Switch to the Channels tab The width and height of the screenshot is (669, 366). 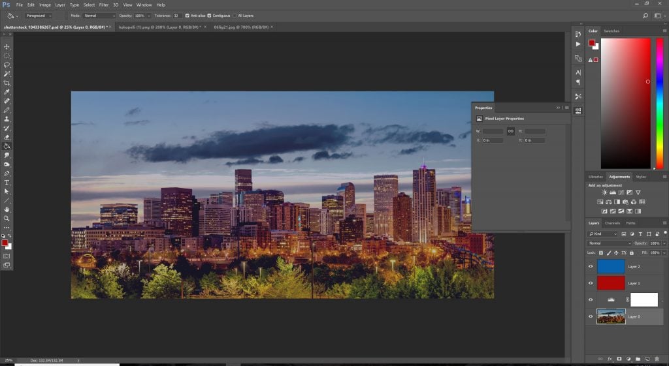612,223
